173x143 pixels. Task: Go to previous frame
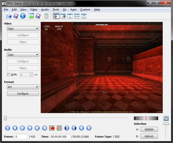pyautogui.click(x=22, y=128)
